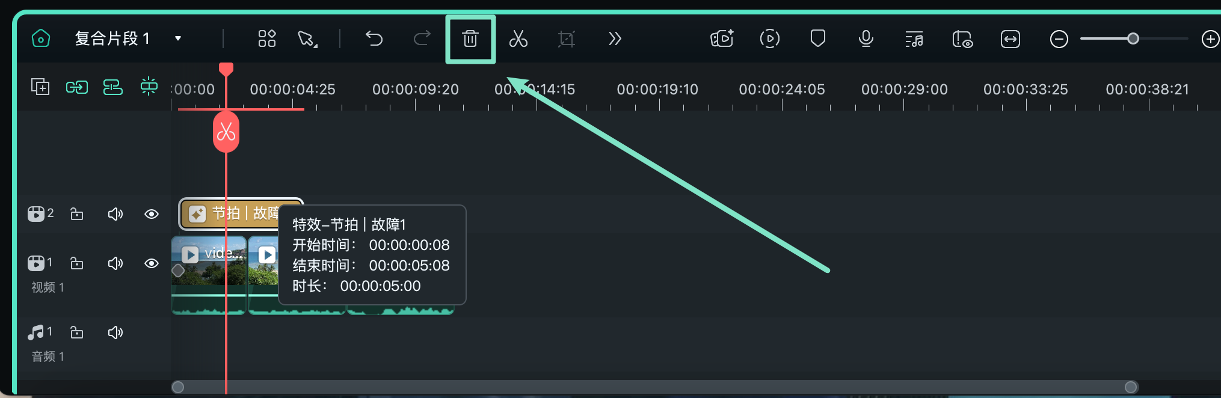Click the red playhead top marker

(226, 68)
